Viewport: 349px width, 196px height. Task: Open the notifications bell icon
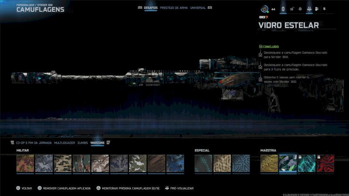pos(300,9)
